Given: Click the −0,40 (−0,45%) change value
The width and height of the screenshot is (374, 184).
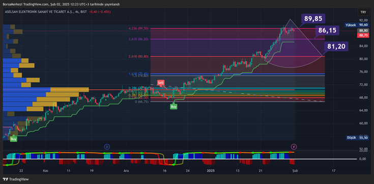Looking at the screenshot, I should coord(100,12).
